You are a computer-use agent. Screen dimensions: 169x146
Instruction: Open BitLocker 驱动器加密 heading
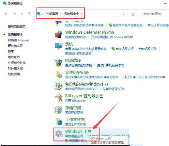(84, 96)
